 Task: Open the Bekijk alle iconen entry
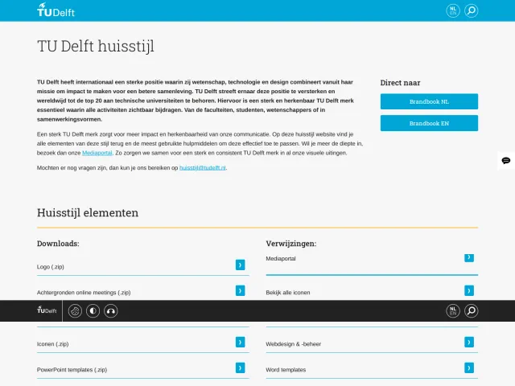[x=288, y=293]
